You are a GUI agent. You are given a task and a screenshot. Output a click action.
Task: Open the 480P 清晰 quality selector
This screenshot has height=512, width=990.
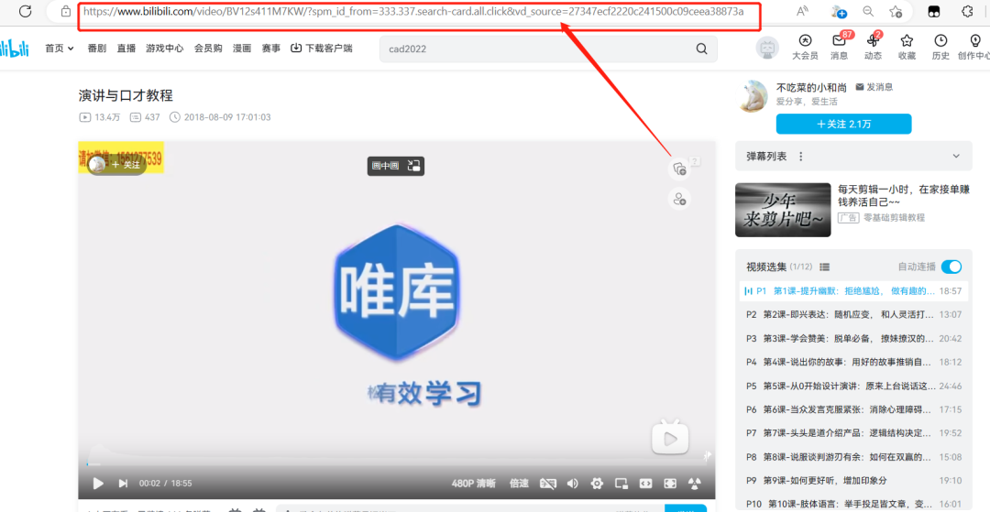click(474, 484)
